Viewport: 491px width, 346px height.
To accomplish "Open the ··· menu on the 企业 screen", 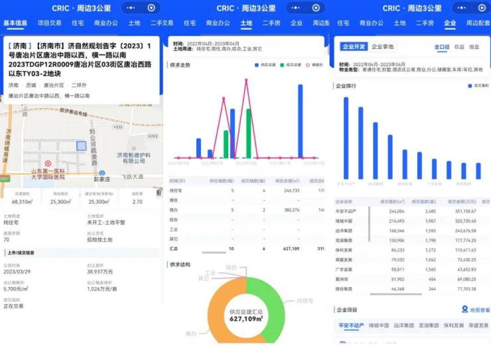I will tap(462, 8).
